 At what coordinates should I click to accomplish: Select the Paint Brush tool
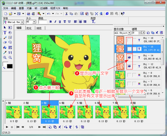[5, 38]
